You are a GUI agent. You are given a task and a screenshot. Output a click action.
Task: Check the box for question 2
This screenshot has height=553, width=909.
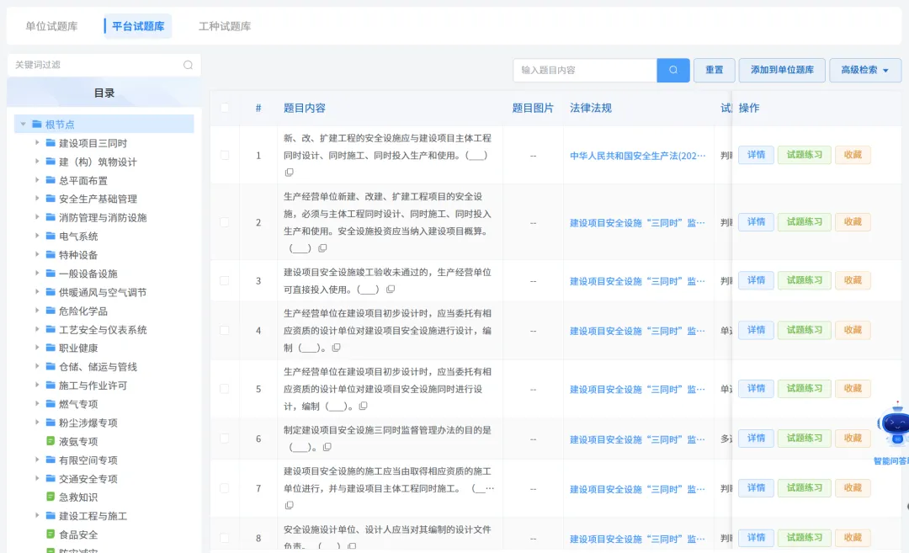point(225,222)
